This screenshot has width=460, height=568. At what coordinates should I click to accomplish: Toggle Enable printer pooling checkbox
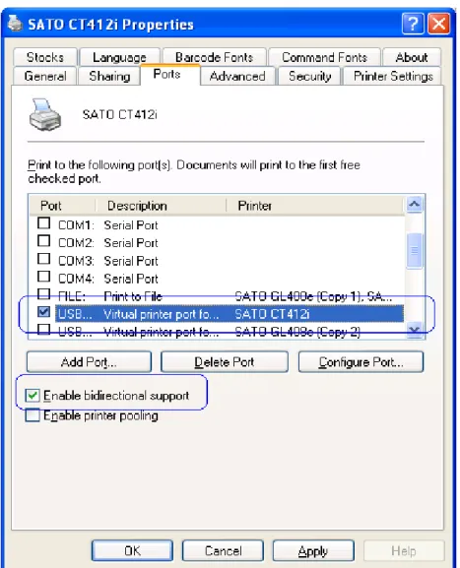point(33,415)
